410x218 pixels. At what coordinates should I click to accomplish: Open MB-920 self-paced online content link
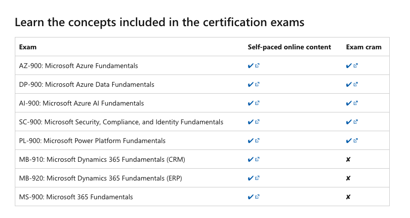[x=253, y=178]
